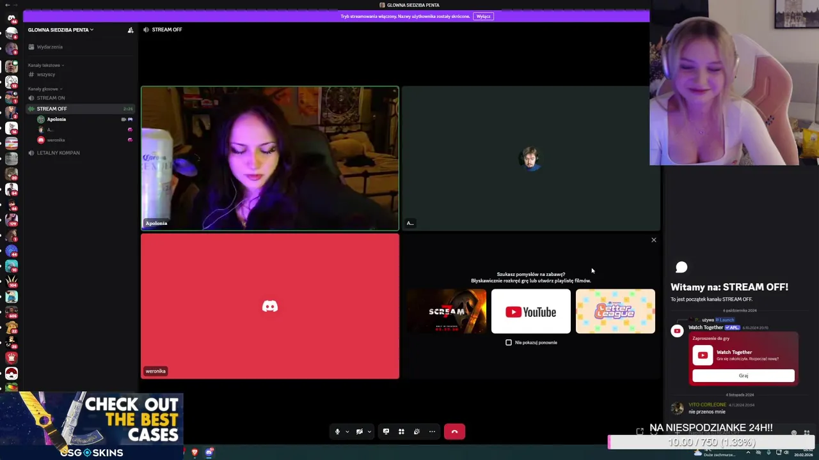Open activities launcher in call controls

(x=401, y=432)
